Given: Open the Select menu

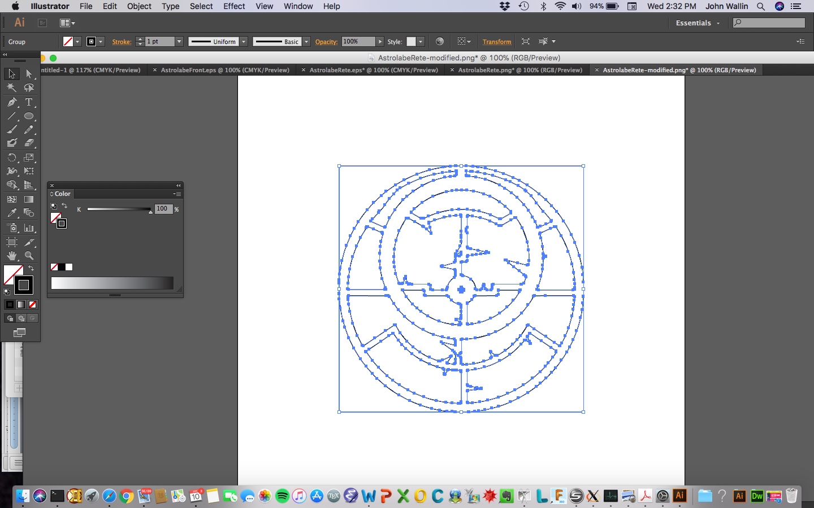Looking at the screenshot, I should click(x=201, y=6).
